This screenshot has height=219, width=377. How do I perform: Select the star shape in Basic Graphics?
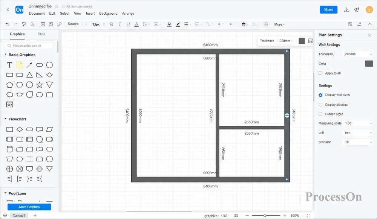point(40,85)
